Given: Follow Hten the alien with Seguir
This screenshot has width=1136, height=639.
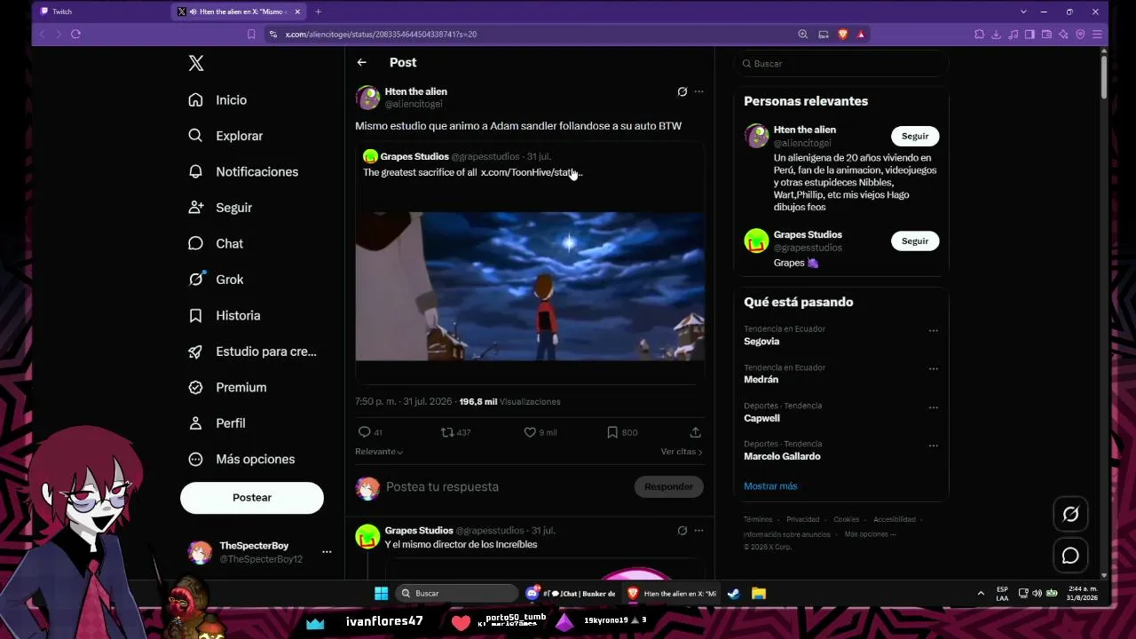Looking at the screenshot, I should pos(915,136).
